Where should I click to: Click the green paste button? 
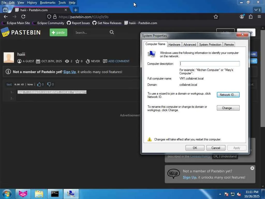(x=58, y=32)
